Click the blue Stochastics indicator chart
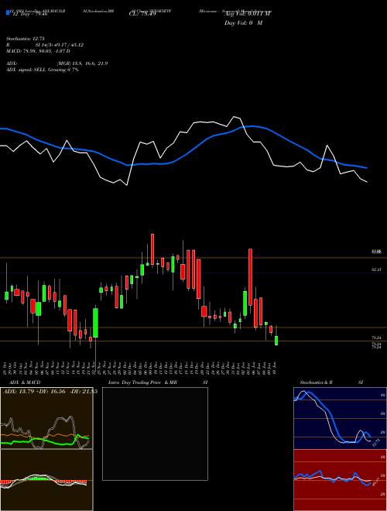The width and height of the screenshot is (387, 511). pyautogui.click(x=340, y=418)
